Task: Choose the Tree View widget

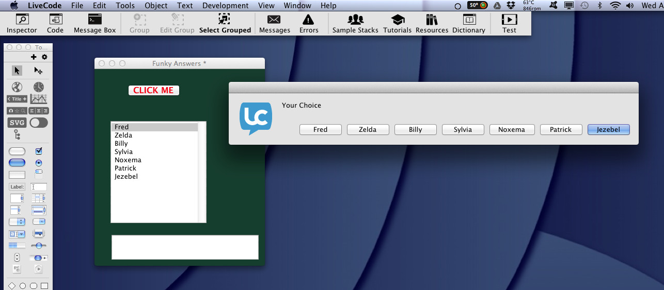Action: (x=17, y=135)
